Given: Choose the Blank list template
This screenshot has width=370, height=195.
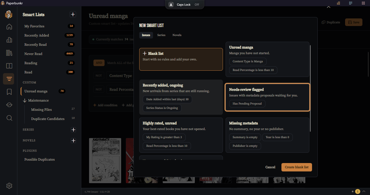Looking at the screenshot, I should click(x=181, y=59).
